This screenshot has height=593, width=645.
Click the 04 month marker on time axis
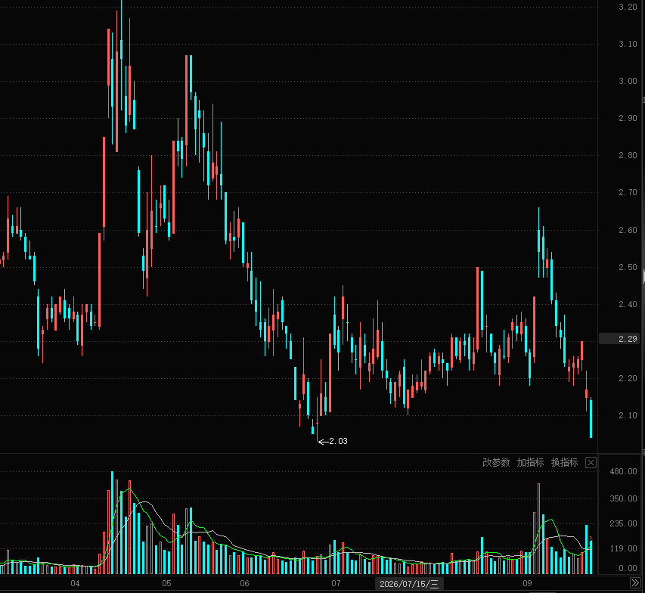coord(75,583)
